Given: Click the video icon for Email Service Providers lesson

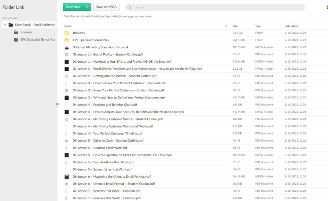Looking at the screenshot, I should 67,68.
